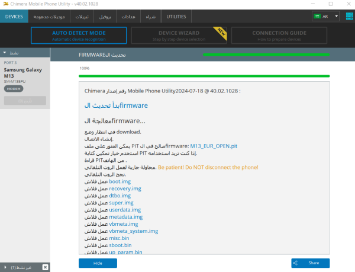Click the 100% percentage label
Image resolution: width=355 pixels, height=272 pixels.
click(85, 68)
